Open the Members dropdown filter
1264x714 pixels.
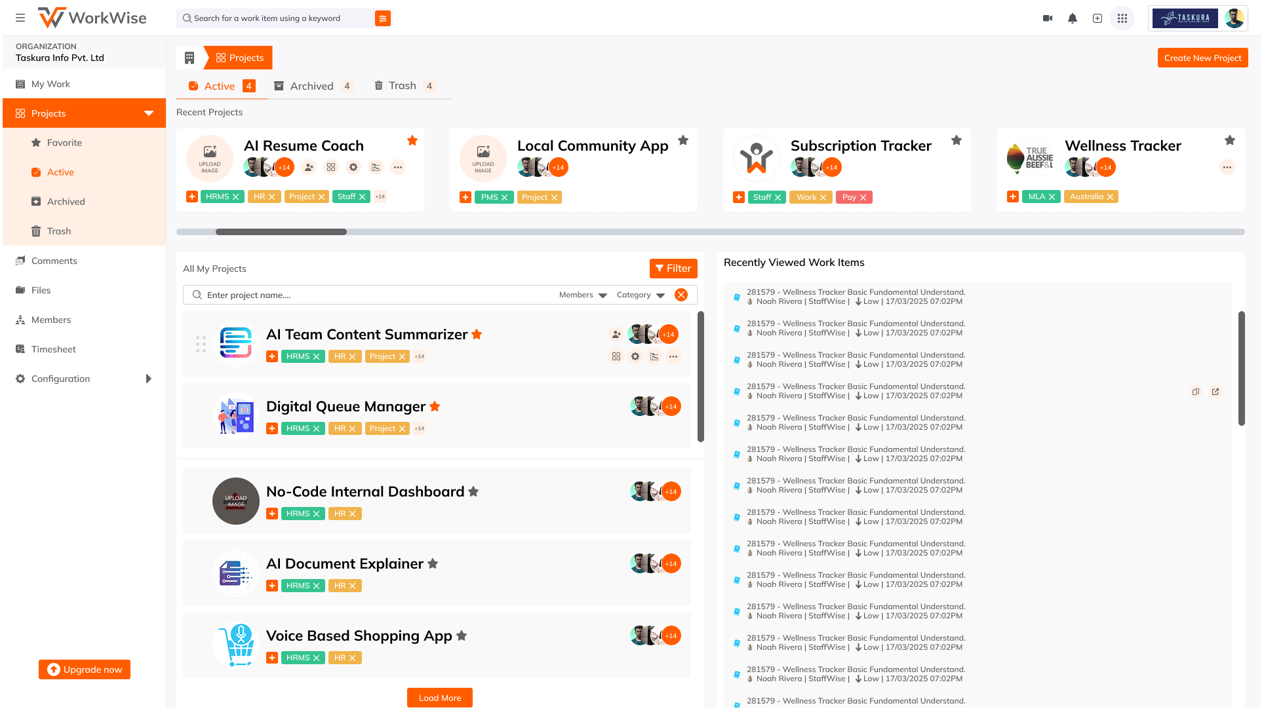pos(583,295)
